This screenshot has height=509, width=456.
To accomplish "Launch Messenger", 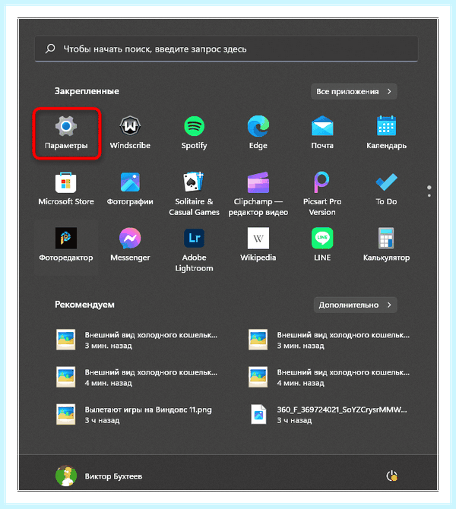I will [130, 245].
